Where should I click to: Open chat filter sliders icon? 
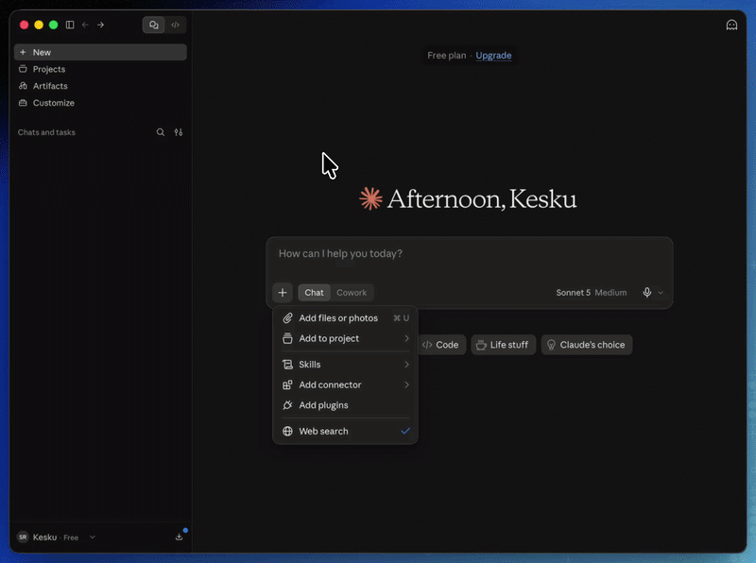pos(179,132)
